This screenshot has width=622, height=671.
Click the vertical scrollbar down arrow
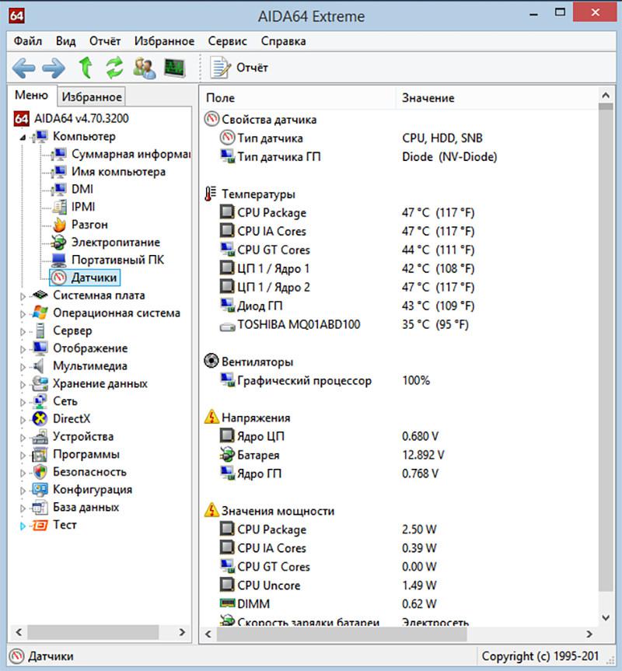point(606,617)
